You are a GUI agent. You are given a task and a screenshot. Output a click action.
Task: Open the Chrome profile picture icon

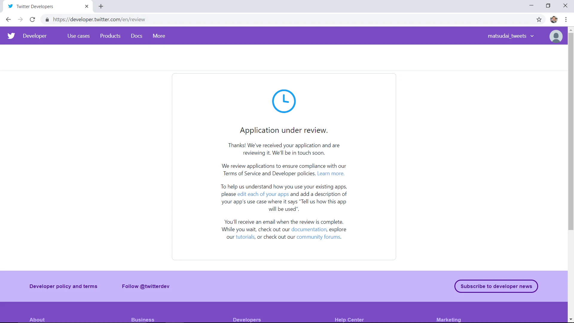click(x=554, y=19)
